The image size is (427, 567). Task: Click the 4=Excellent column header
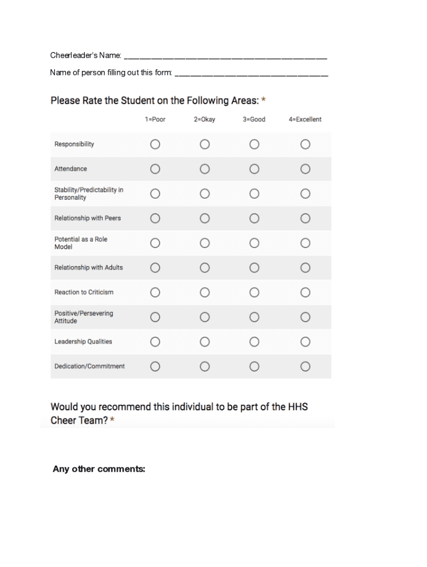tap(305, 119)
